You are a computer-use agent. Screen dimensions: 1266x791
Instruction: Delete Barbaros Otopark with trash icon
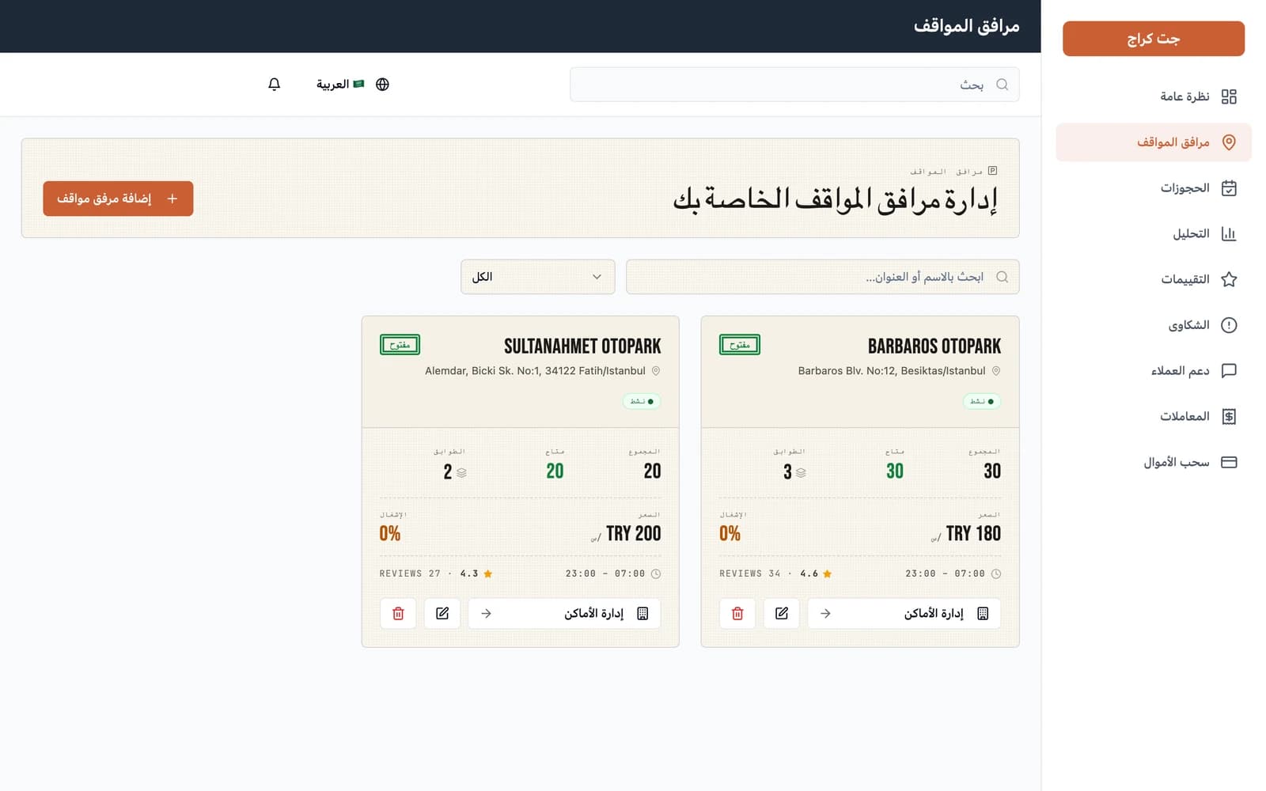coord(737,613)
